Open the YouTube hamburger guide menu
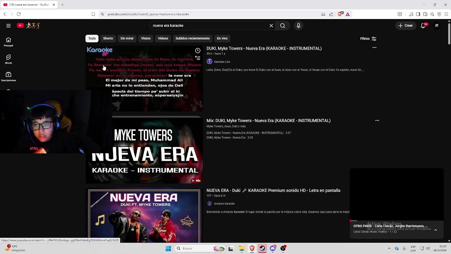This screenshot has width=451, height=254. [x=8, y=25]
